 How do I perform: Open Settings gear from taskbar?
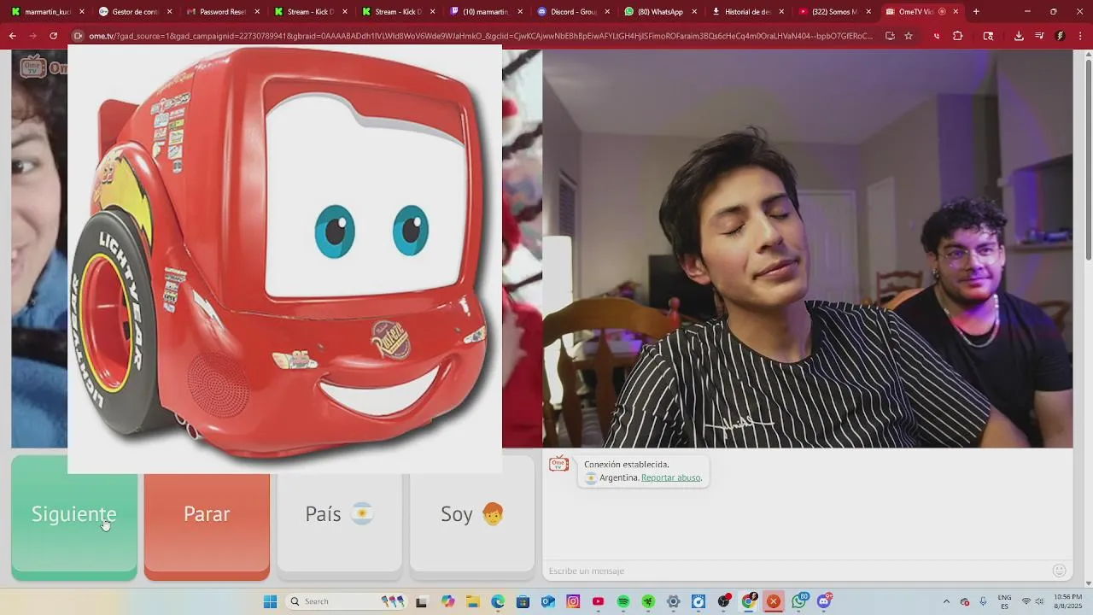coord(673,601)
